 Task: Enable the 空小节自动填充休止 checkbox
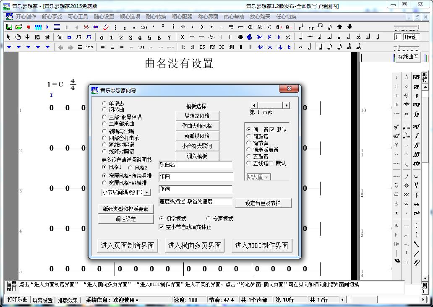click(161, 227)
